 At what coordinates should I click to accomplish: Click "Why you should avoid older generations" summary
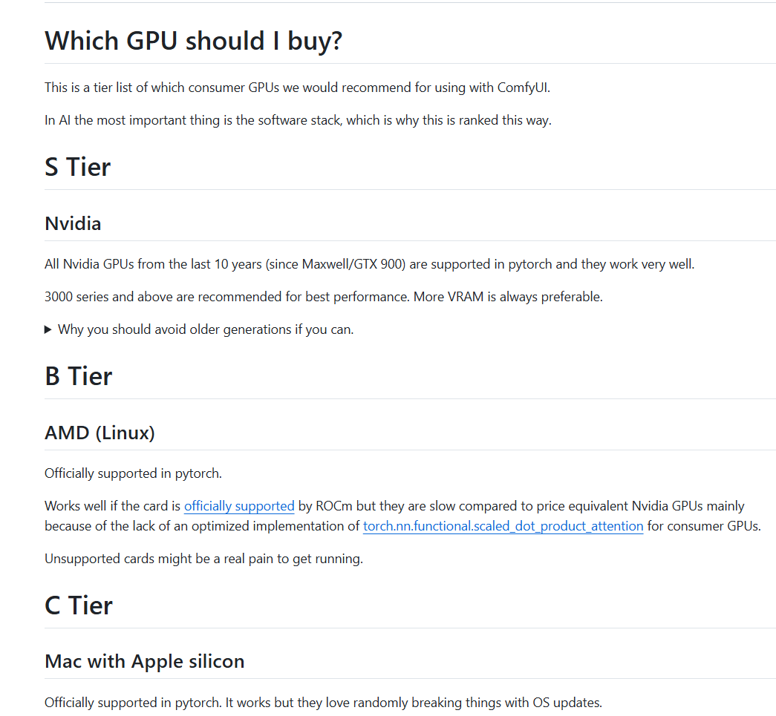(x=206, y=330)
